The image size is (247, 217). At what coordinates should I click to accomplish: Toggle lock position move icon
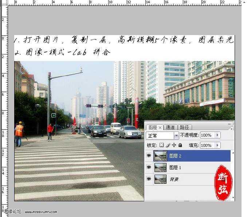(174, 145)
